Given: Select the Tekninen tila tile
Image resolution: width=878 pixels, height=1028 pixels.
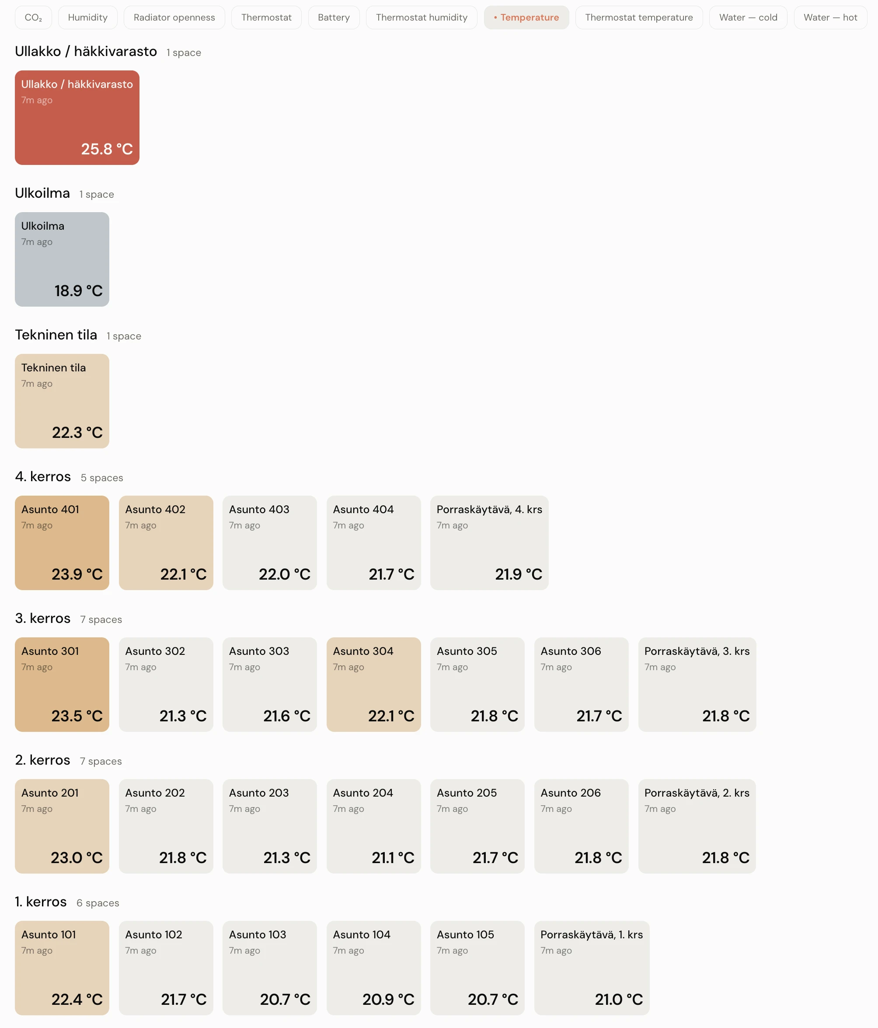Looking at the screenshot, I should pyautogui.click(x=62, y=401).
